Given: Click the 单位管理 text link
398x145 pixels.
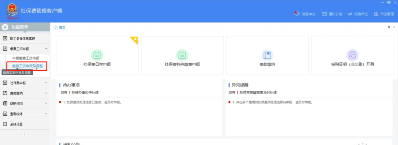Looking at the screenshot, I should click(387, 14).
